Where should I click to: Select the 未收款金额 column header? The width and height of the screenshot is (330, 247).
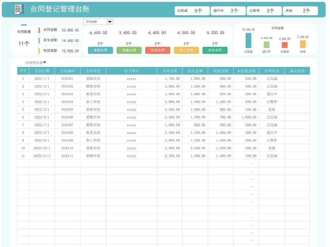pos(246,71)
